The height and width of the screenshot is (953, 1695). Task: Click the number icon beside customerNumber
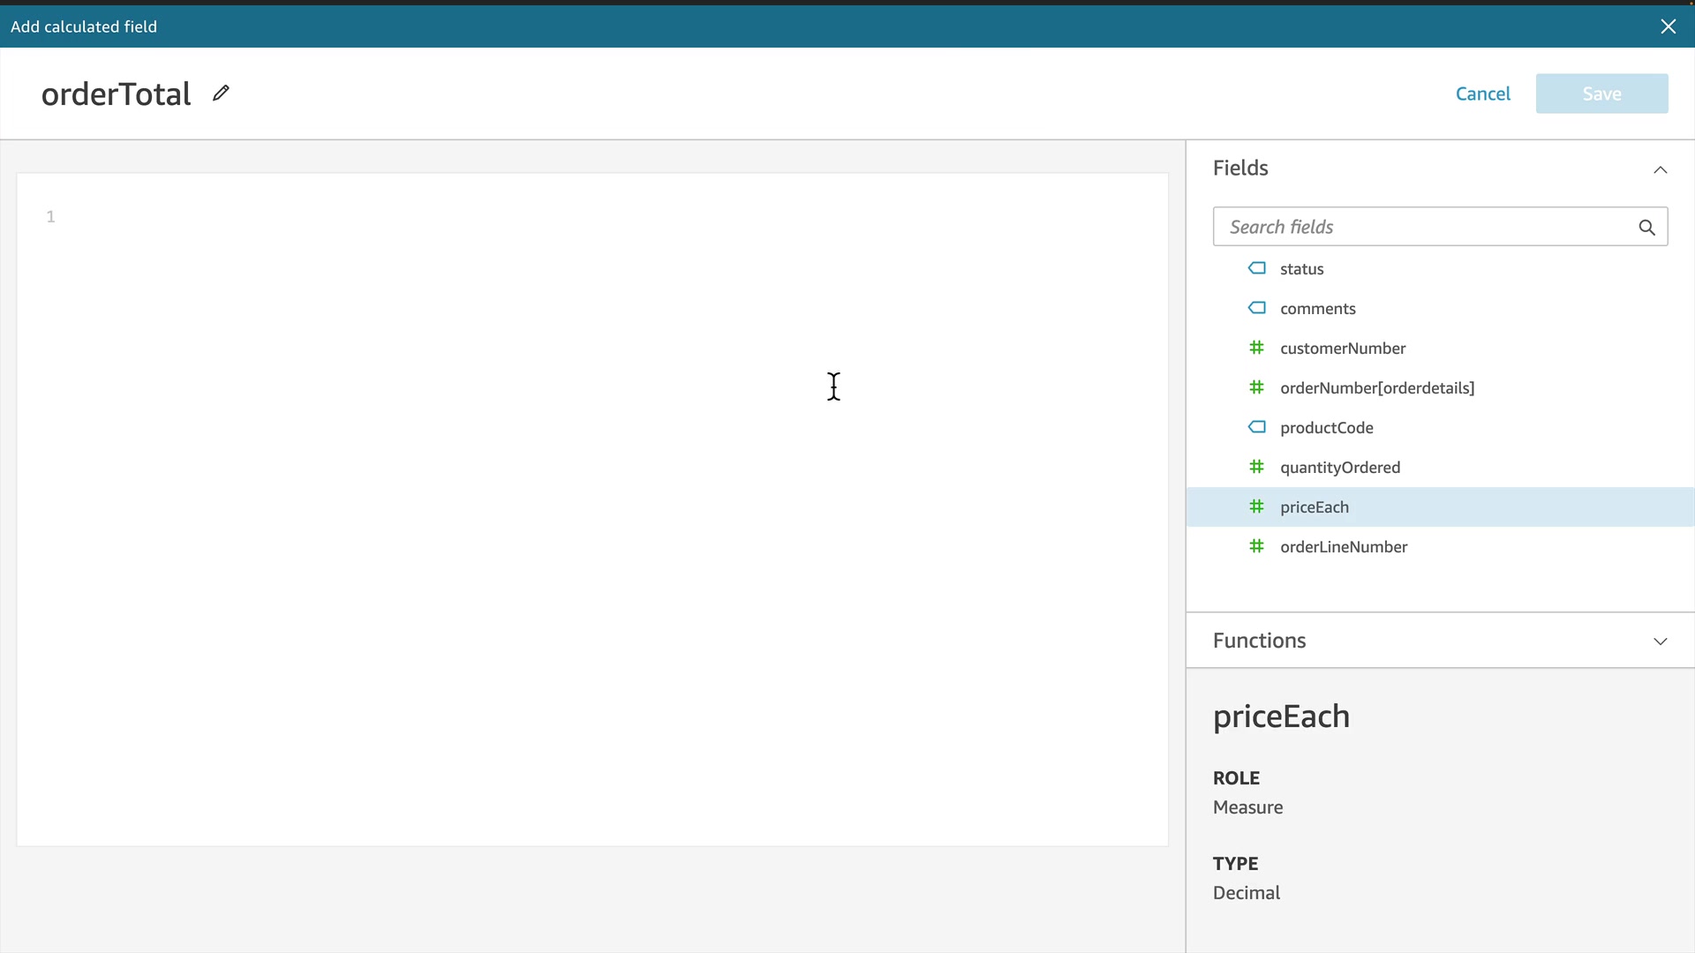click(1256, 348)
